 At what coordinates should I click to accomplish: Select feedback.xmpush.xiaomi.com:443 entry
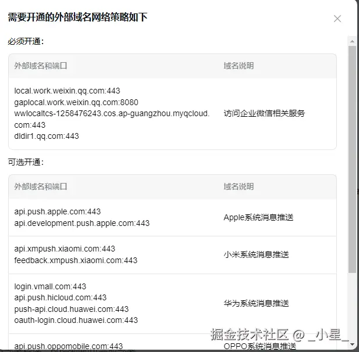pos(76,260)
